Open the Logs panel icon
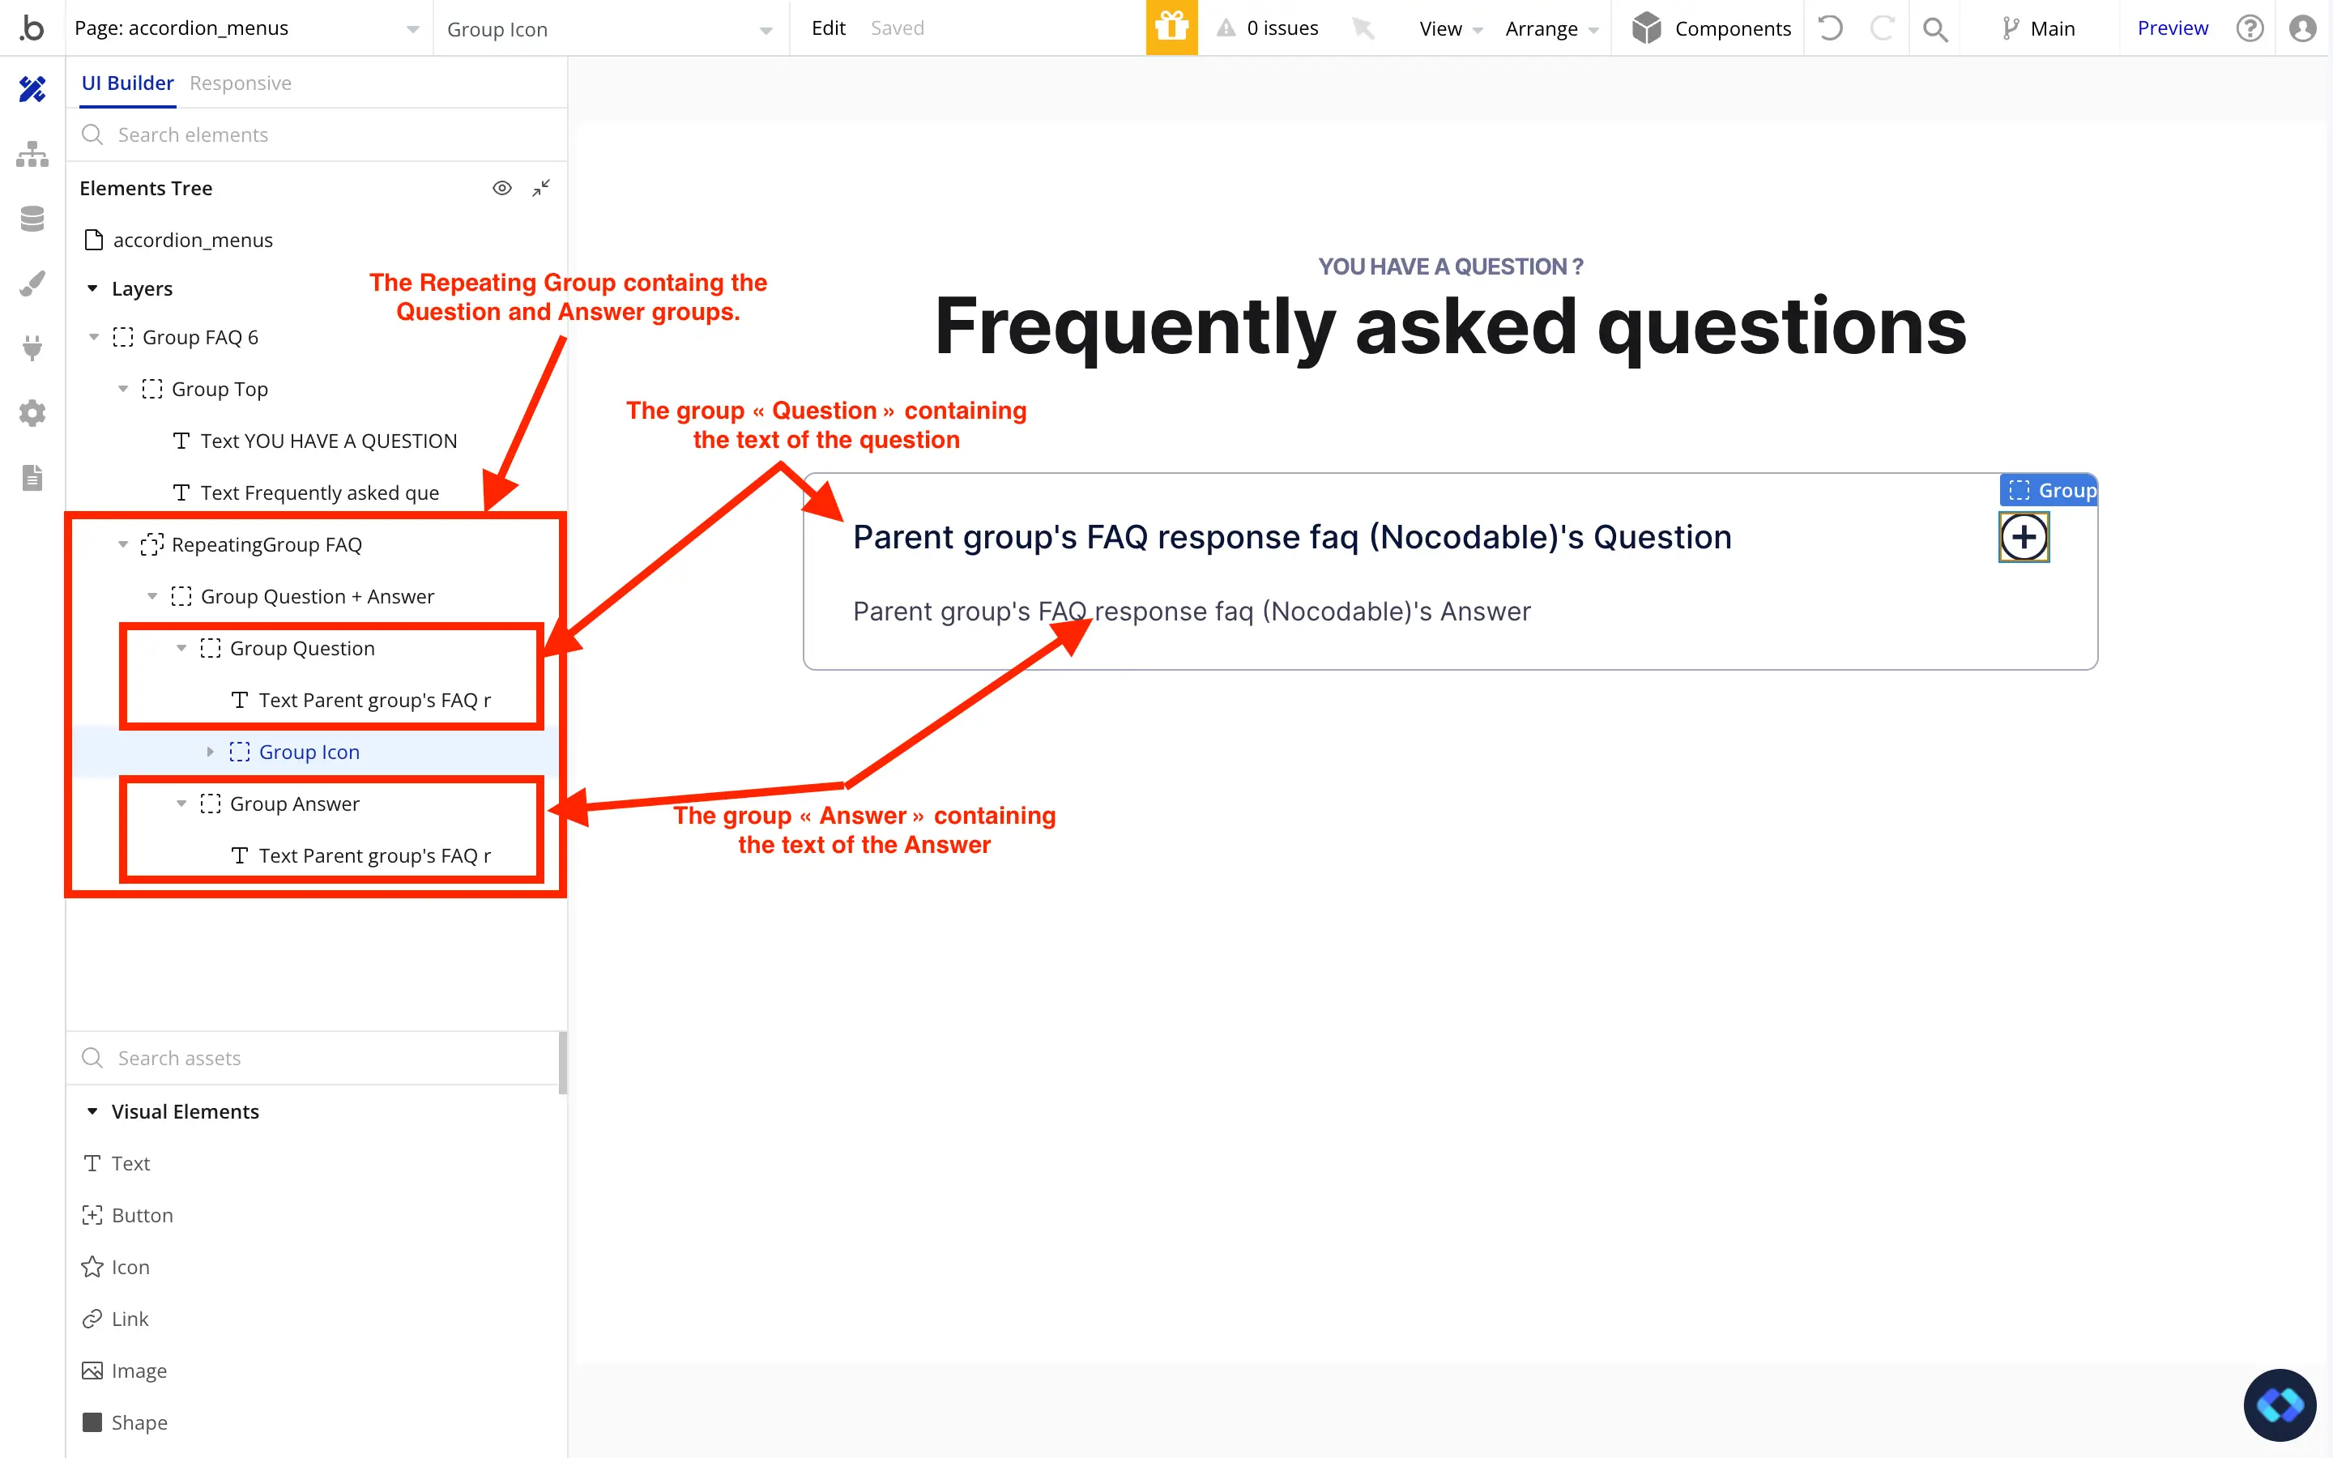The height and width of the screenshot is (1458, 2333). pyautogui.click(x=32, y=477)
